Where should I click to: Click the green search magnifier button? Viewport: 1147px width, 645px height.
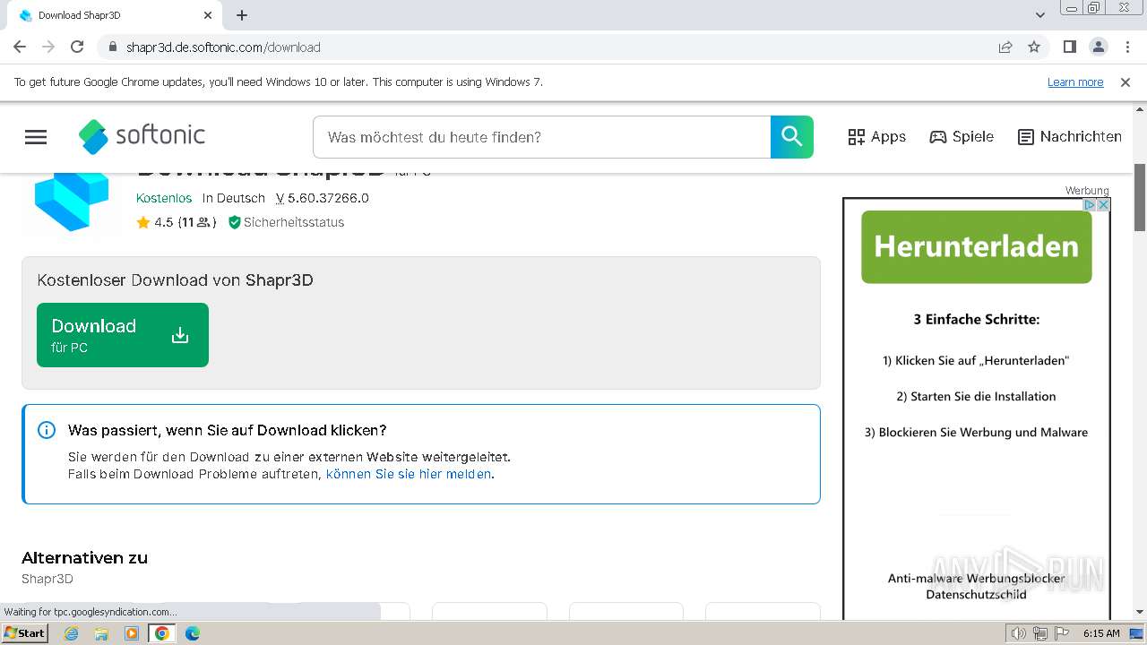coord(792,137)
